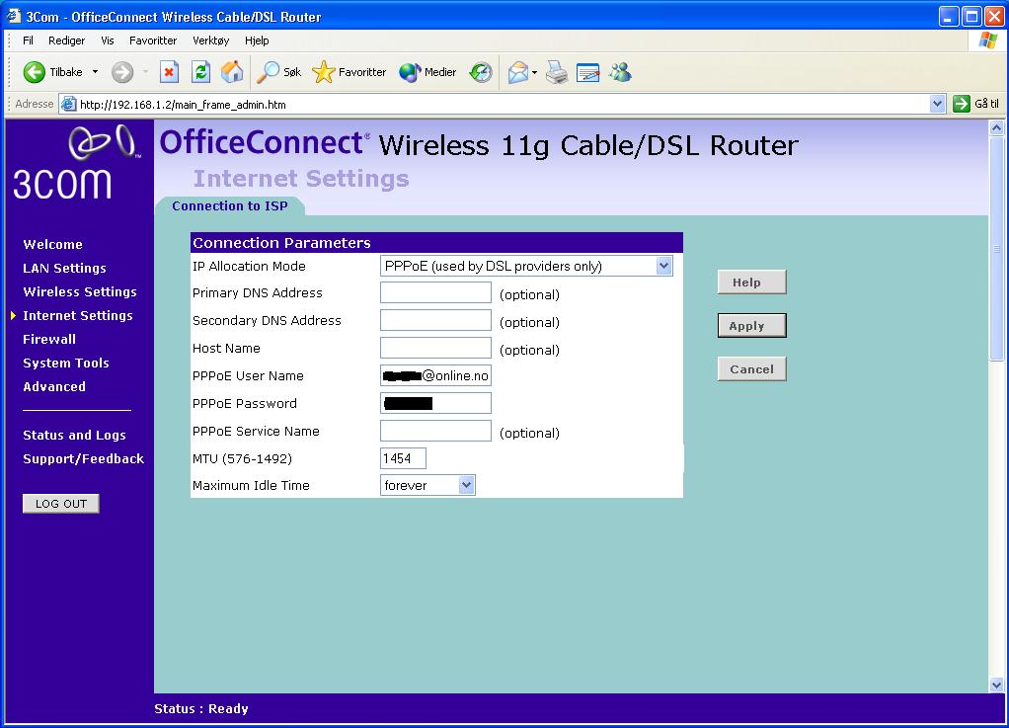
Task: Click the Primary DNS Address field
Action: [x=435, y=292]
